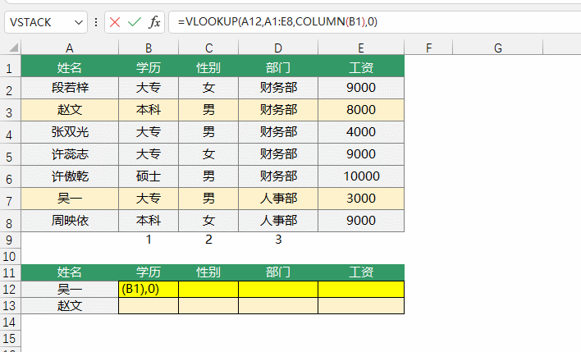Click empty cell D13 under 部门
The height and width of the screenshot is (352, 581).
(278, 306)
